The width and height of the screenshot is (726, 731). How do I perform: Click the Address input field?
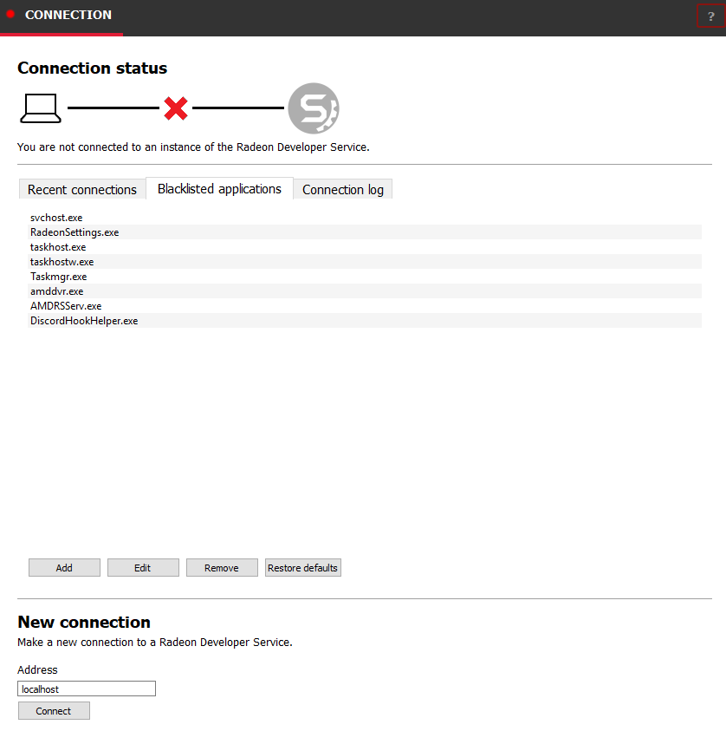click(87, 689)
